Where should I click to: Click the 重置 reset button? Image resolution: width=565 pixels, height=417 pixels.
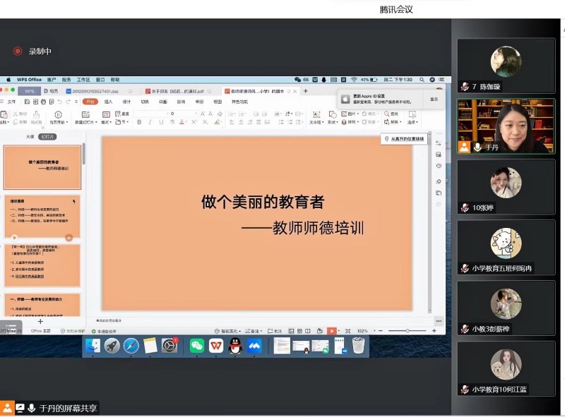coord(122,114)
